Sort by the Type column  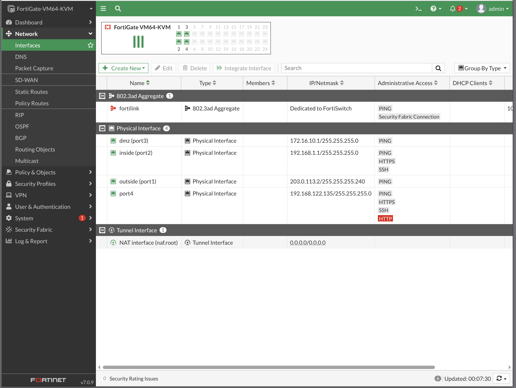tap(212, 83)
